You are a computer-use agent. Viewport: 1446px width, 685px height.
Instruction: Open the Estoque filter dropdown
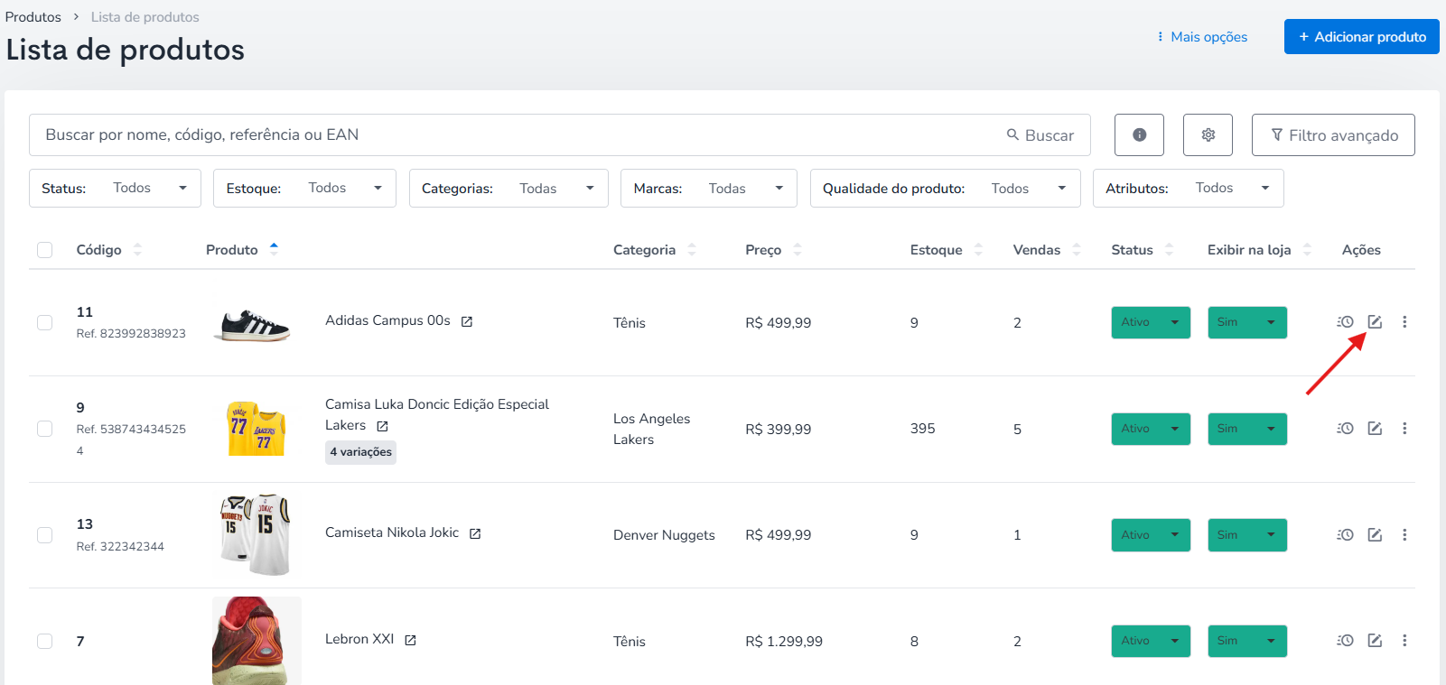pos(304,189)
